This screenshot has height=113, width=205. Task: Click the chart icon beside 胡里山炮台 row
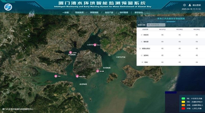pos(139,48)
